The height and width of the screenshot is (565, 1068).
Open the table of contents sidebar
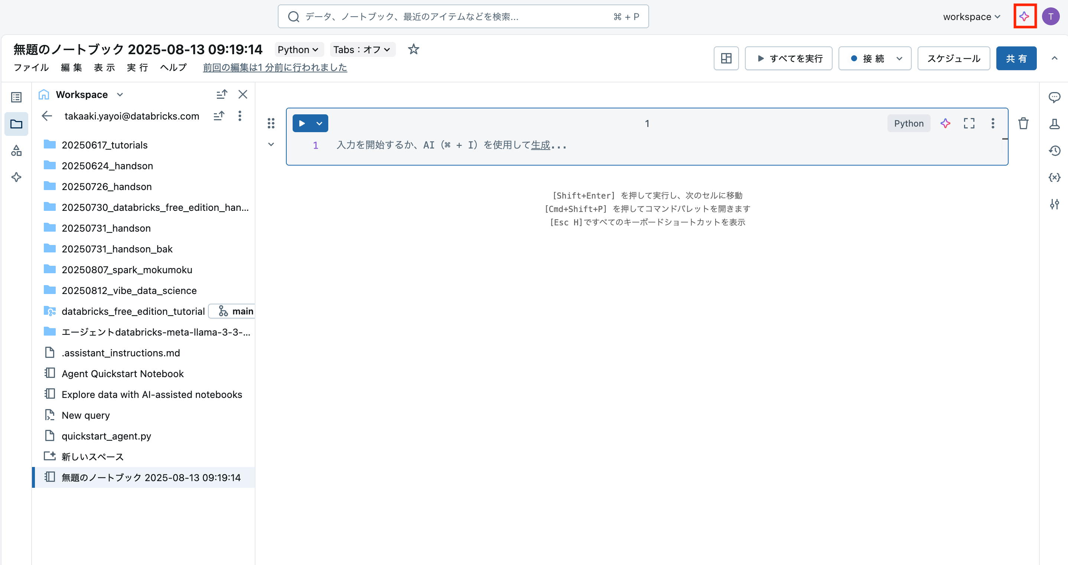(x=16, y=97)
